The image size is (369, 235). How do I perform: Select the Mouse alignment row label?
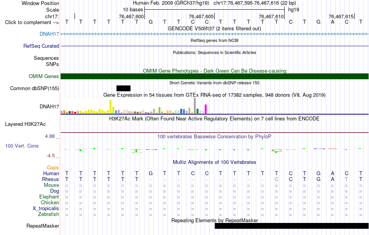(x=51, y=185)
